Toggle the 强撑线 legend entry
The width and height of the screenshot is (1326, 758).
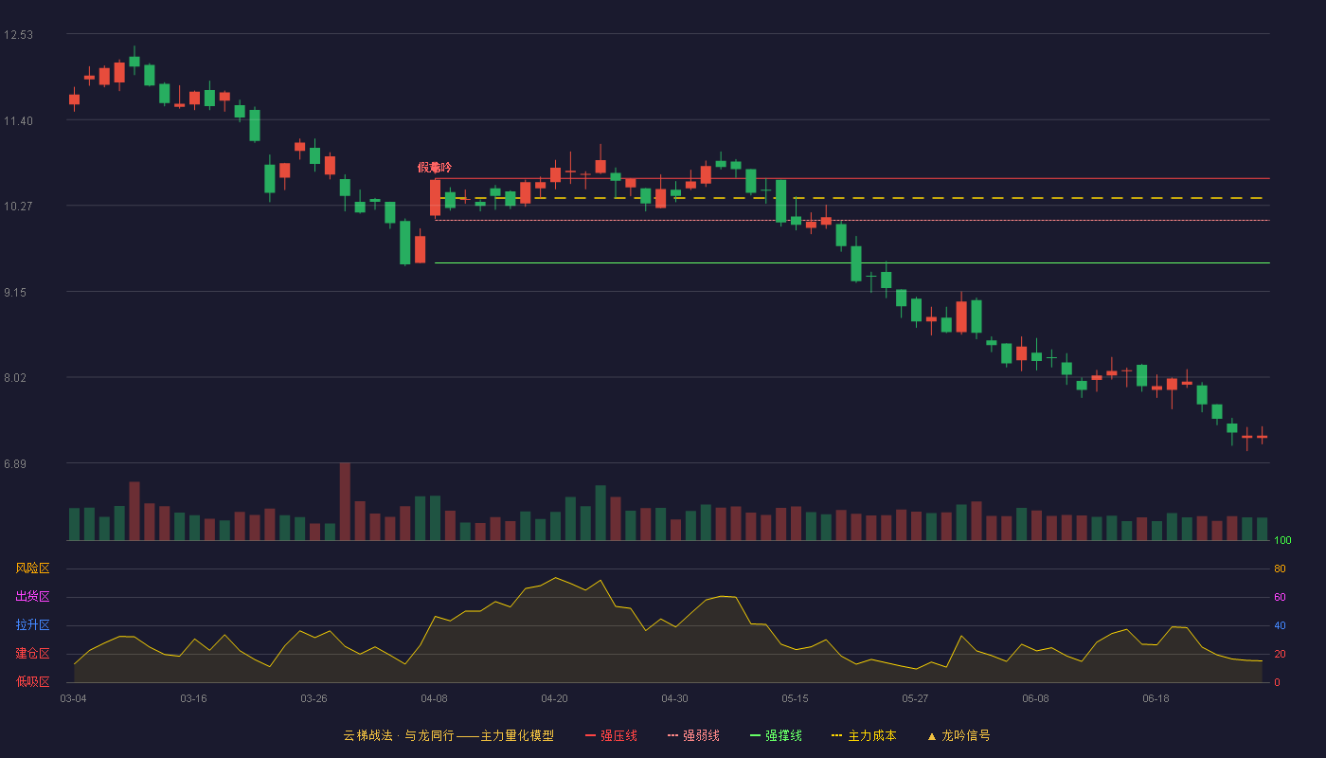point(776,735)
